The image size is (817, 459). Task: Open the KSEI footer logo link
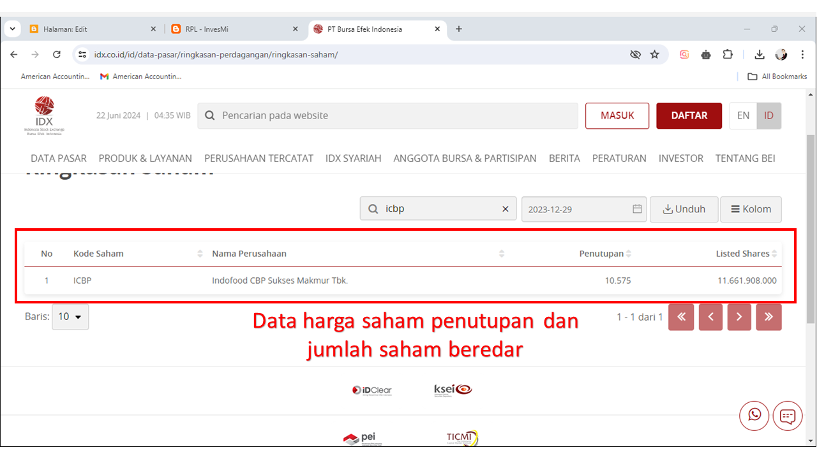453,390
